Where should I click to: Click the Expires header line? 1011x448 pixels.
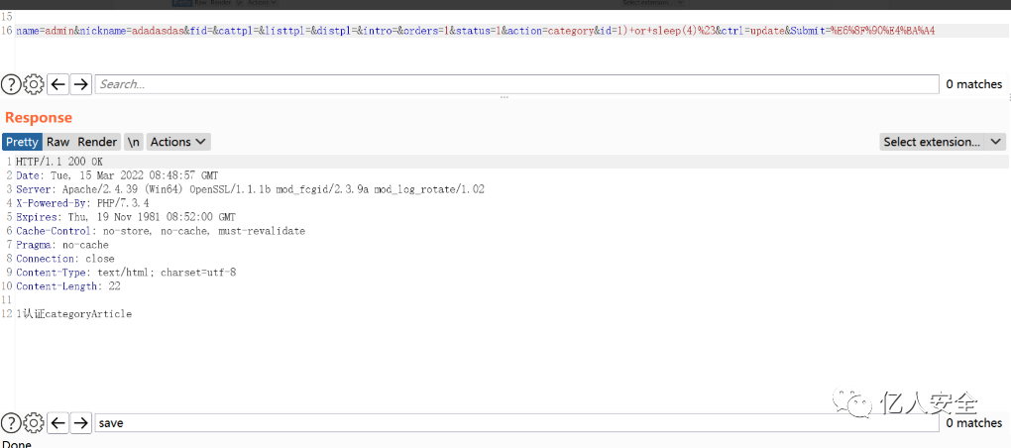click(126, 217)
